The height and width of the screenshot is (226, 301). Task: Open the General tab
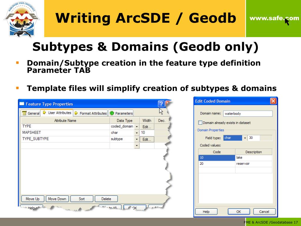pyautogui.click(x=31, y=113)
